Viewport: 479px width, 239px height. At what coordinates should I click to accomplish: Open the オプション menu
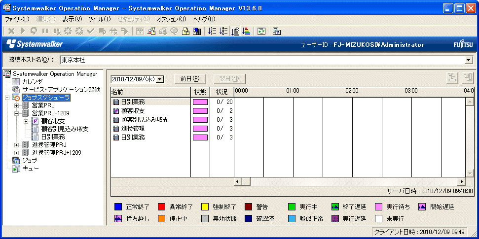click(x=171, y=19)
